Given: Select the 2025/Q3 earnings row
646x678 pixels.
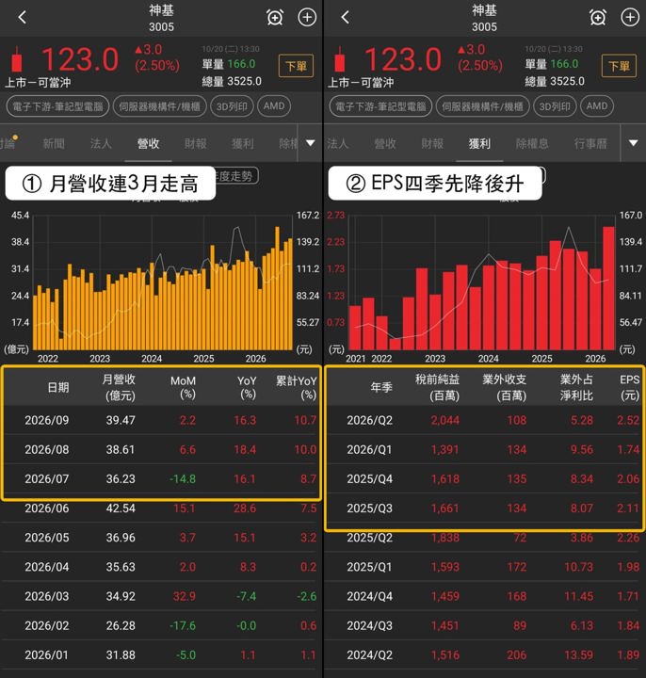Looking at the screenshot, I should point(484,508).
